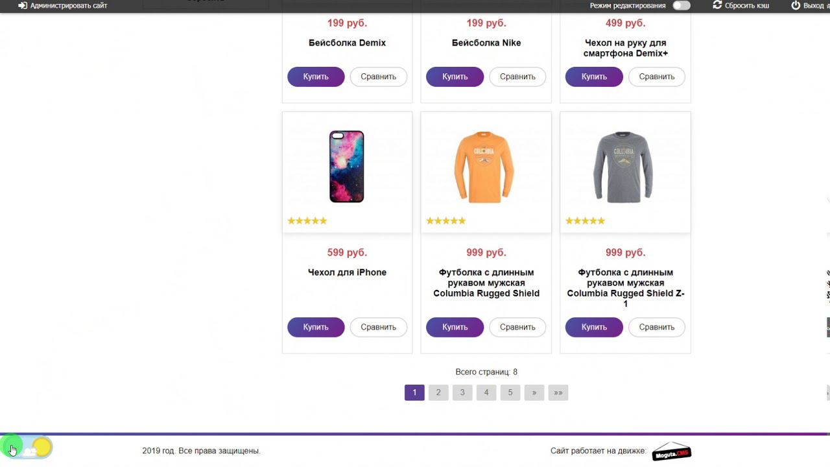Buy the Чехол для iPhone
Screen dimensions: 830x467
point(316,327)
